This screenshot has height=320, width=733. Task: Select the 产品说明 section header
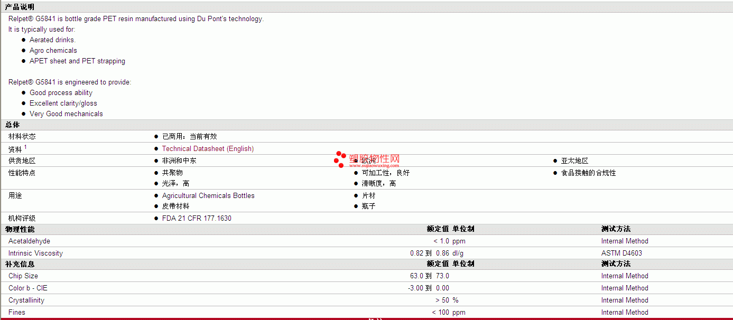pos(20,7)
